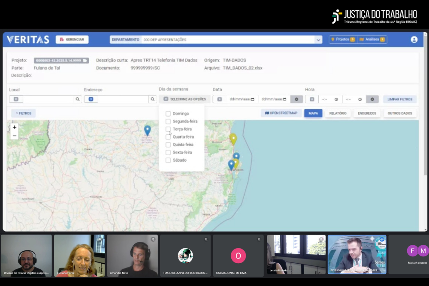
Task: Select the yellow map marker pin at top
Action: pyautogui.click(x=233, y=138)
